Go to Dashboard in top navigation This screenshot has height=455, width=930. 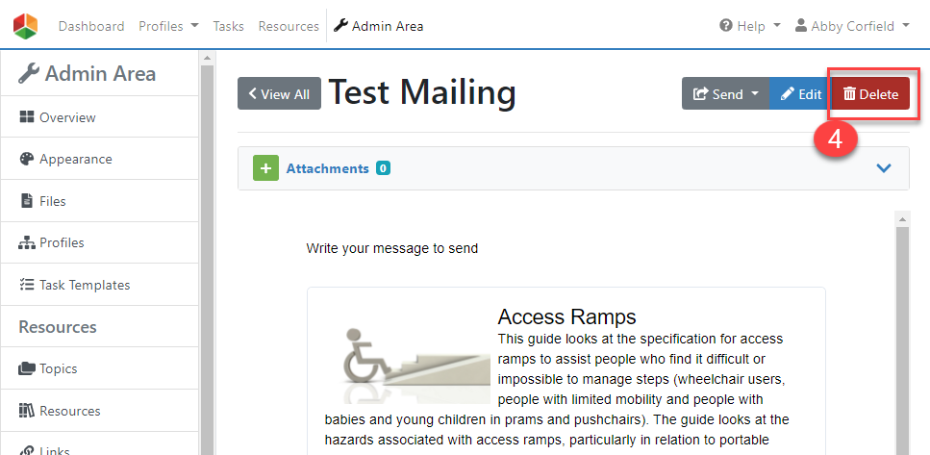(x=91, y=26)
